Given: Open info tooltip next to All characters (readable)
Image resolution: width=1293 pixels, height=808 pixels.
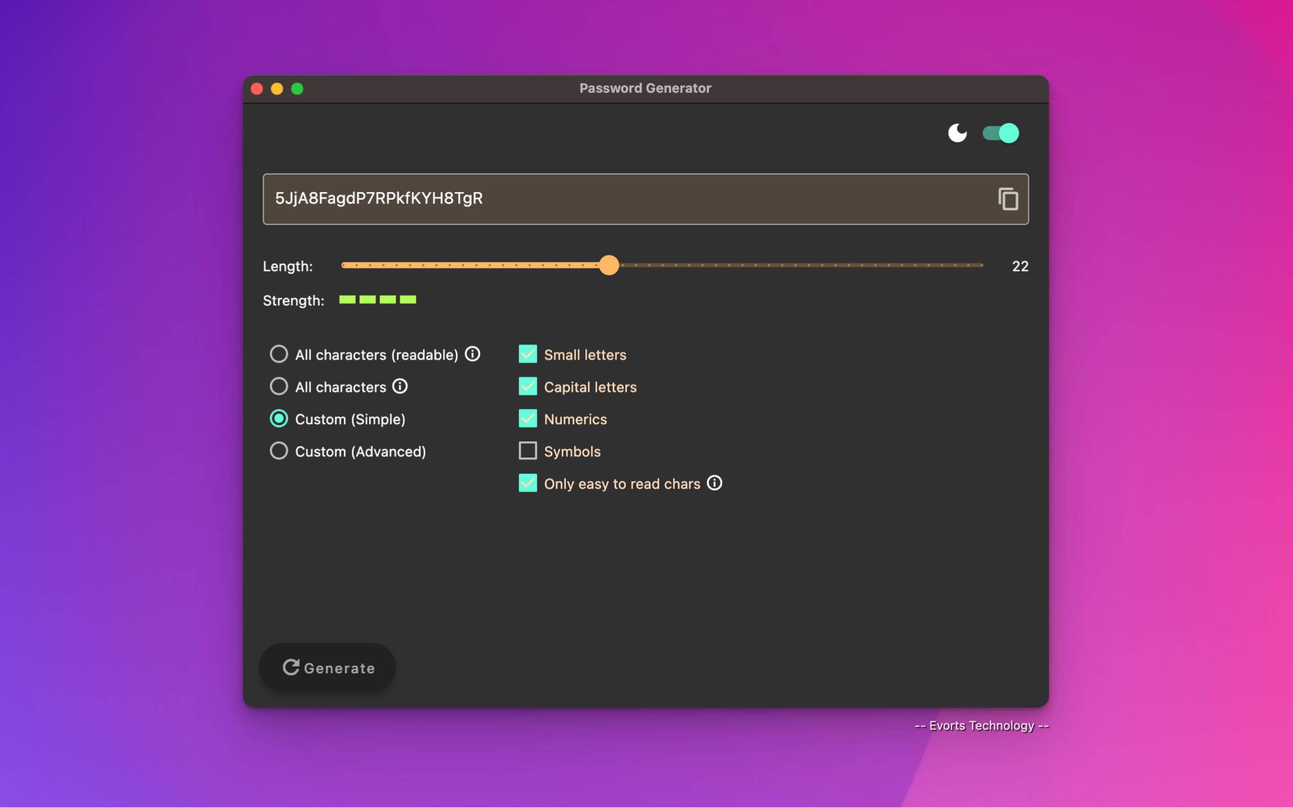Looking at the screenshot, I should (472, 354).
